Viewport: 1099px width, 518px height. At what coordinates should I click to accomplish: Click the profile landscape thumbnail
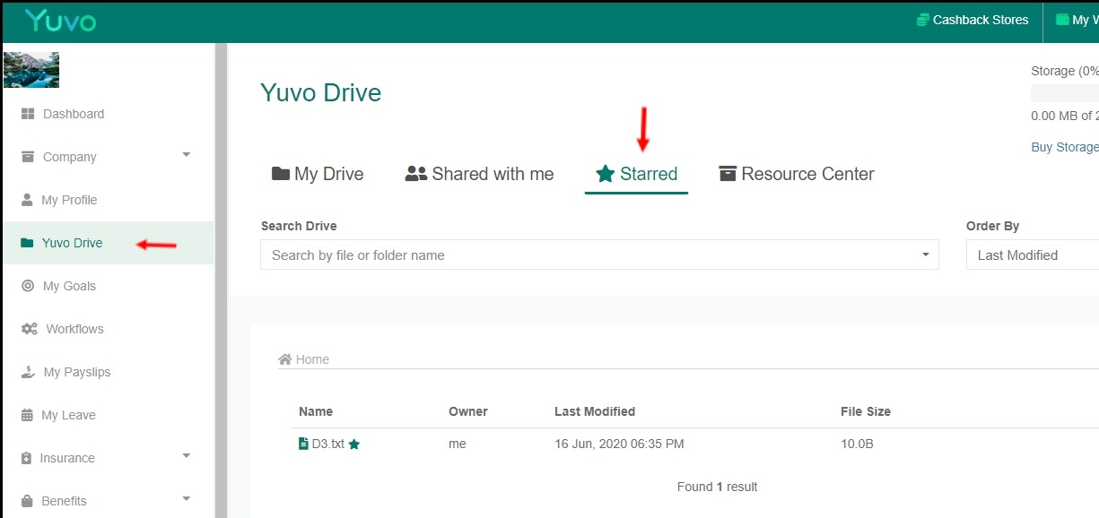[31, 70]
